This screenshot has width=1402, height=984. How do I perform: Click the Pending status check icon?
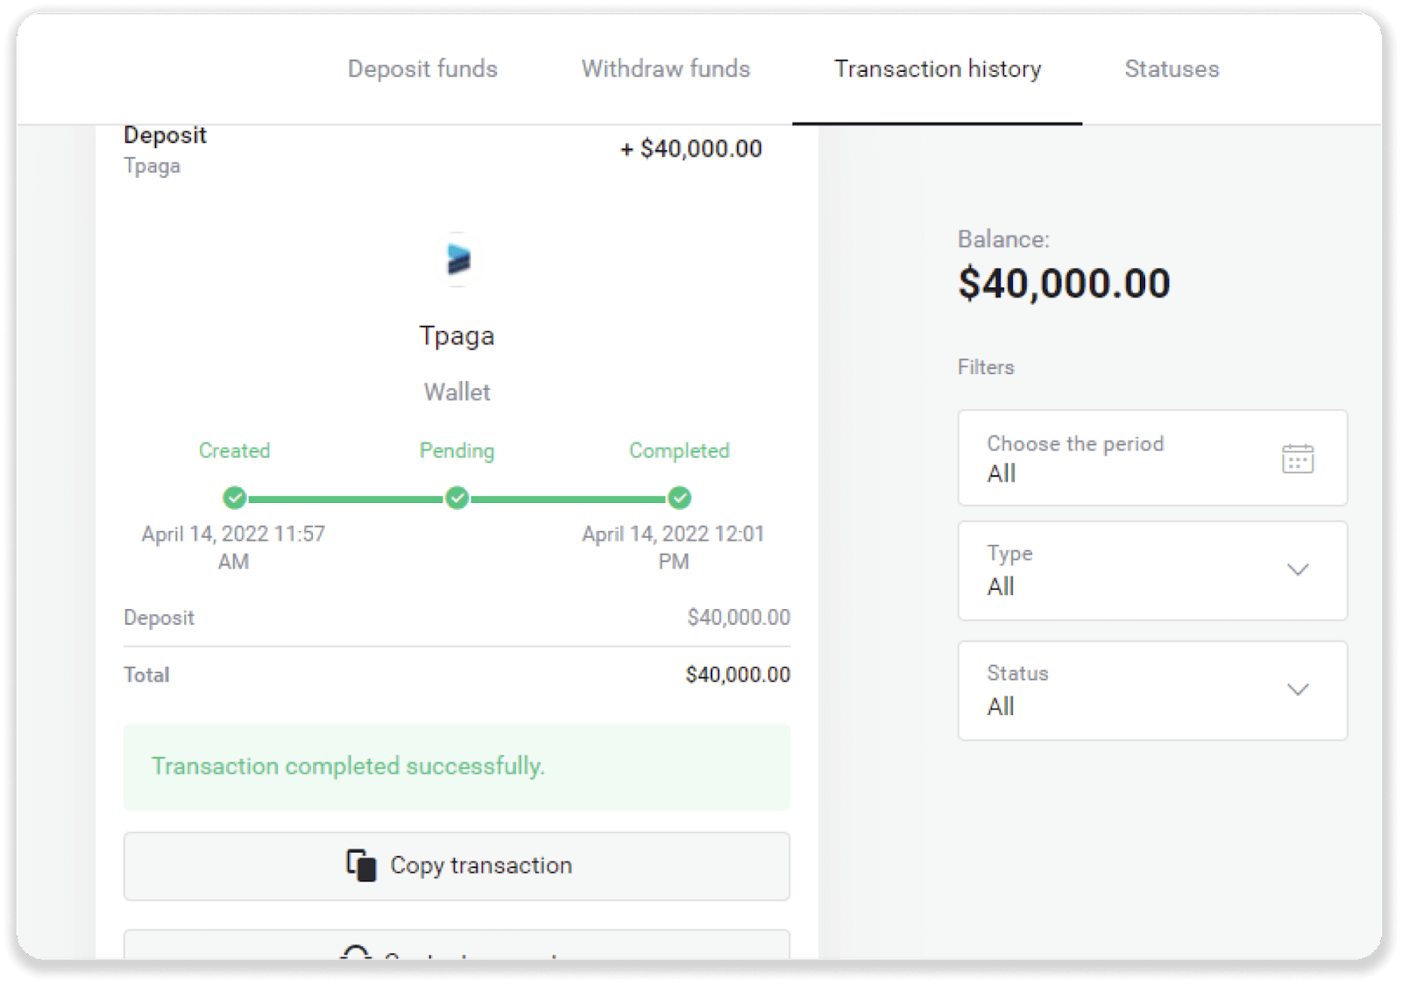click(x=457, y=498)
